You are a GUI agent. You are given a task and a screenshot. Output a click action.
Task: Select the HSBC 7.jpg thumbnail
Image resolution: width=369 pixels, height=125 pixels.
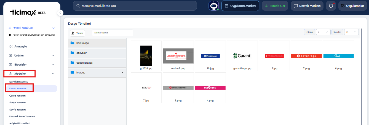(x=146, y=88)
